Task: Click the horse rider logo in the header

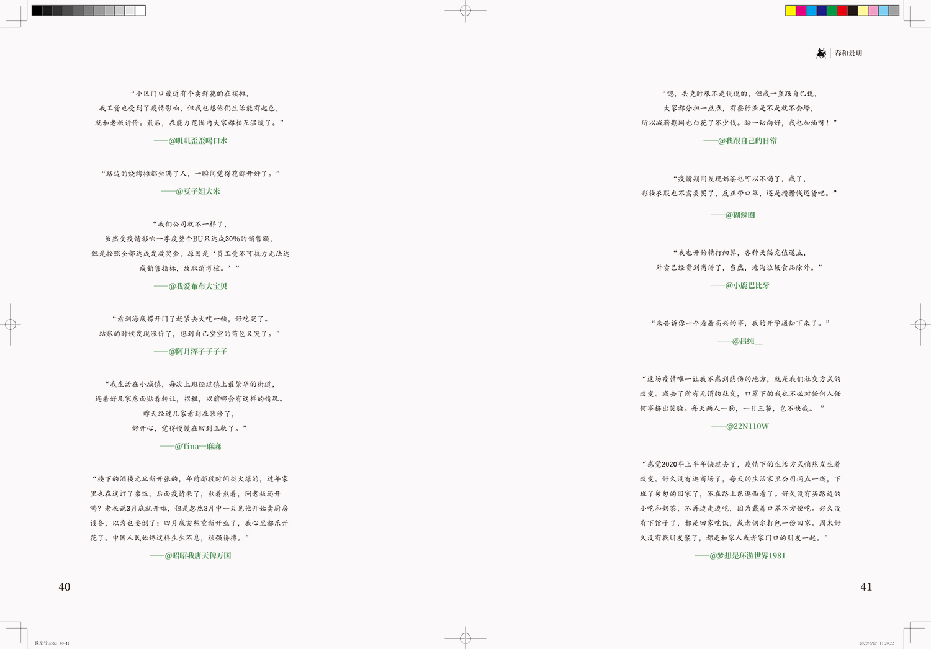Action: coord(821,54)
